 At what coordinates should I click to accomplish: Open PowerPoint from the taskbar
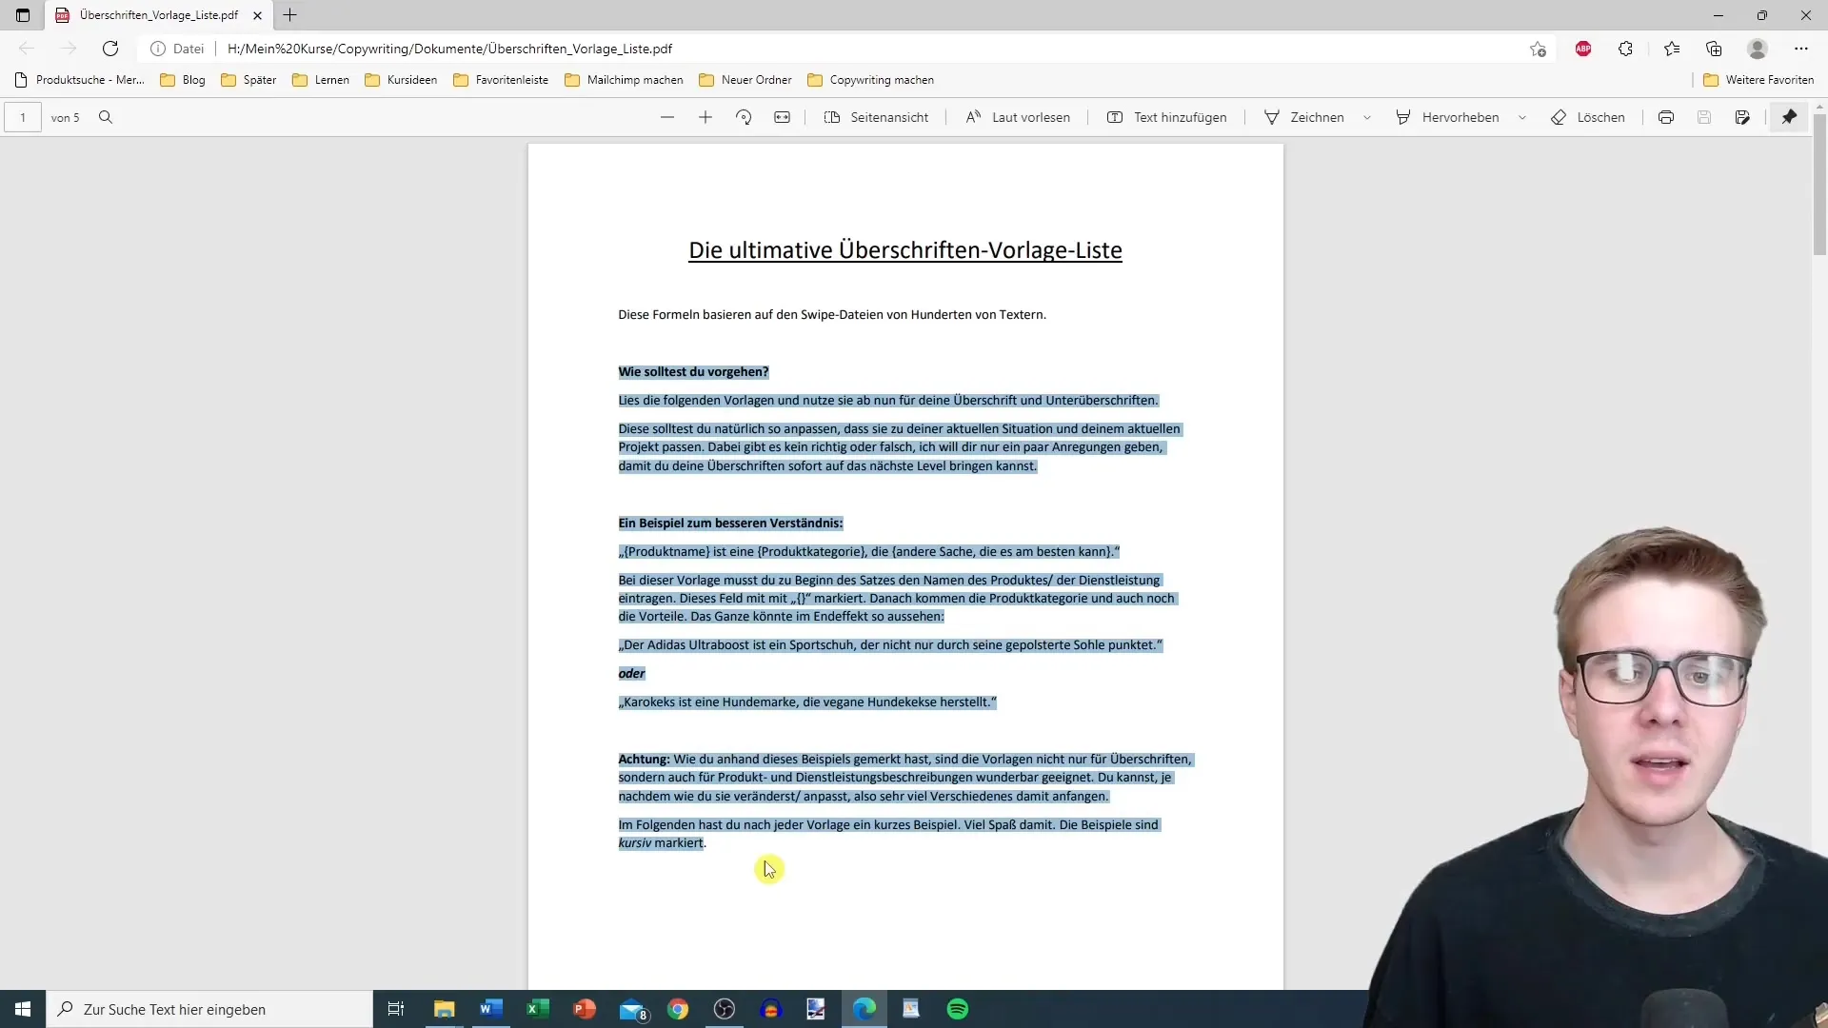(x=585, y=1009)
